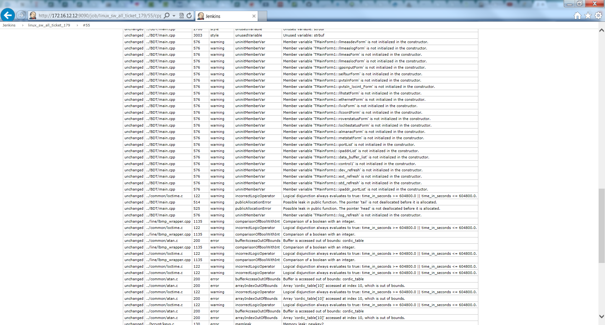Screen dimensions: 605x325
Task: Refresh the Jenkins page
Action: click(x=189, y=16)
